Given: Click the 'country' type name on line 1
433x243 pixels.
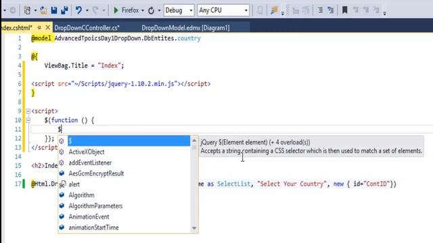Looking at the screenshot, I should (189, 38).
